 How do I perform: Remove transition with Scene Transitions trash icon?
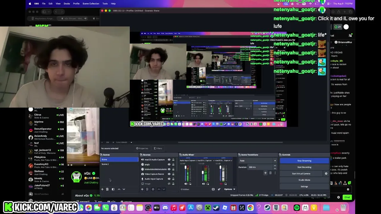point(270,173)
